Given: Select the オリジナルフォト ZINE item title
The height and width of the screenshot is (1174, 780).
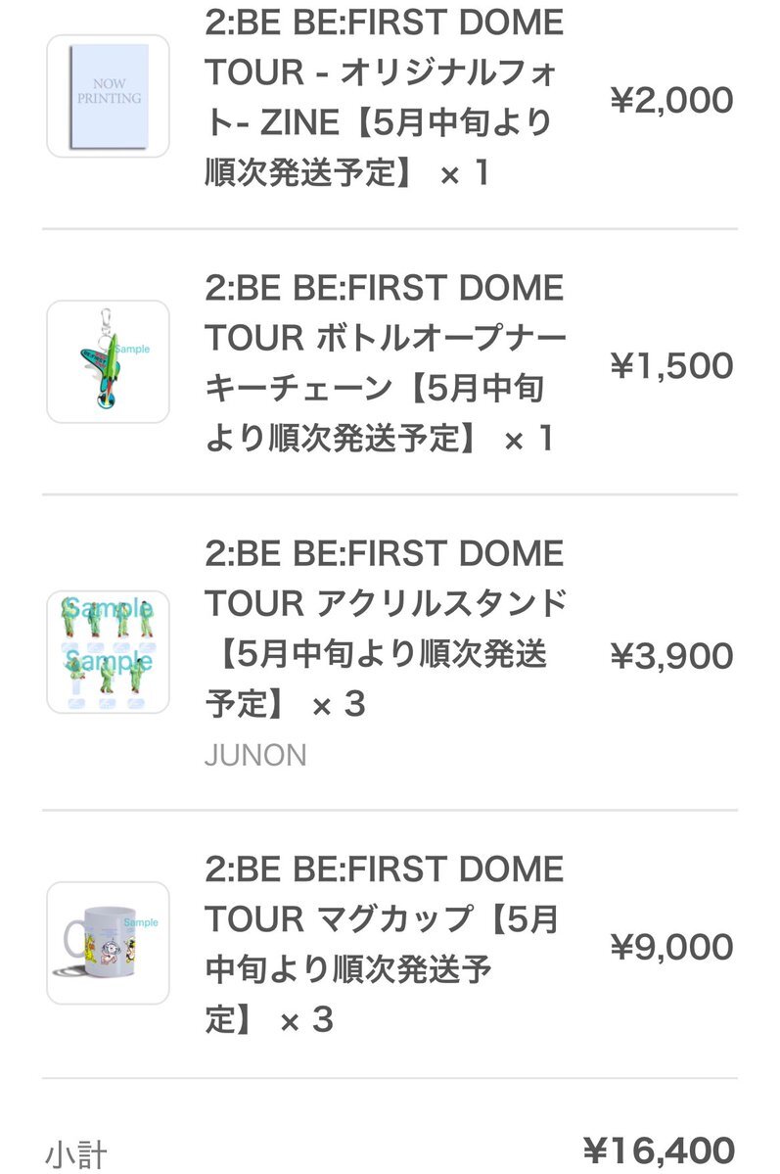Looking at the screenshot, I should point(384,97).
